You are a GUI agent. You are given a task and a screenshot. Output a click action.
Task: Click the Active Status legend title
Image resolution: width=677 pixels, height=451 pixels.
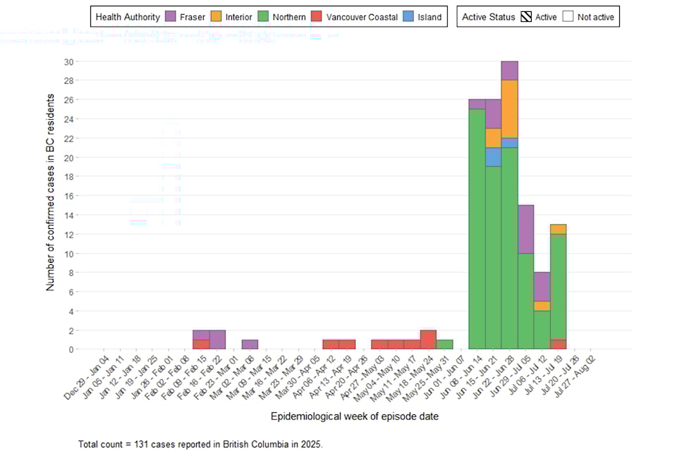click(486, 17)
